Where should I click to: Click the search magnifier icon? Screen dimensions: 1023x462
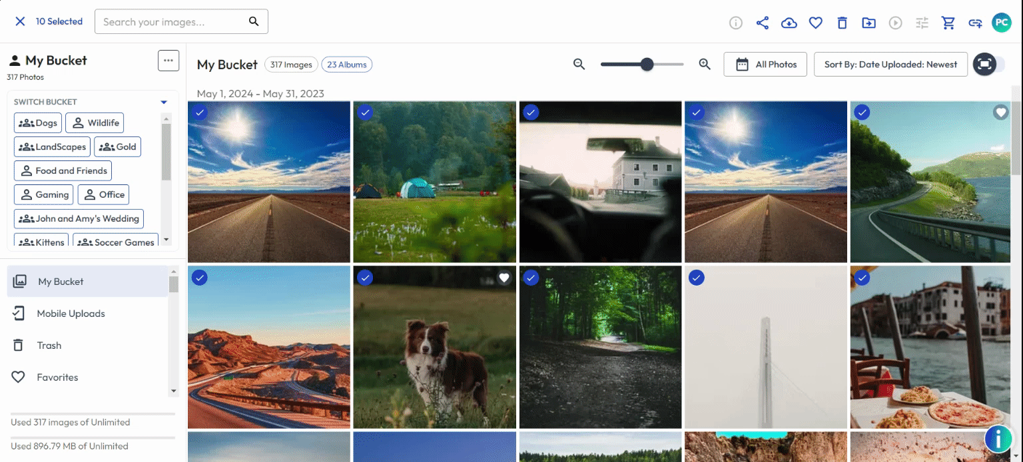tap(254, 21)
